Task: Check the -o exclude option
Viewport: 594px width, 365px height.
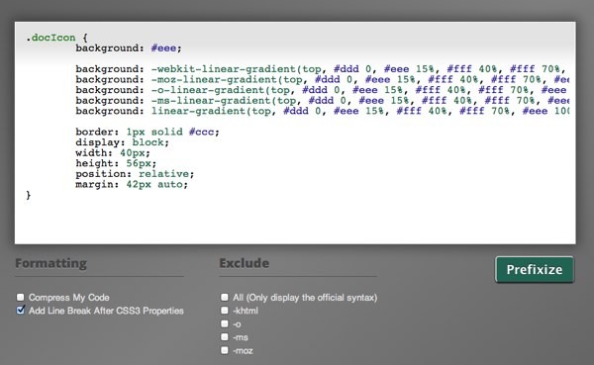Action: pos(225,323)
